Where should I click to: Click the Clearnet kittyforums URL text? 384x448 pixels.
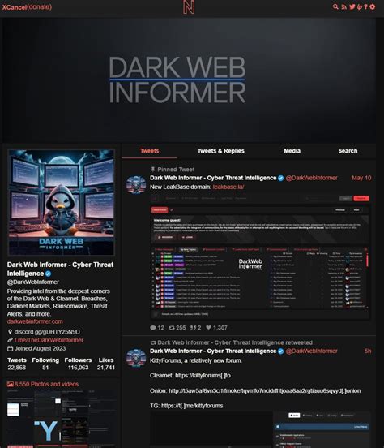pos(190,376)
